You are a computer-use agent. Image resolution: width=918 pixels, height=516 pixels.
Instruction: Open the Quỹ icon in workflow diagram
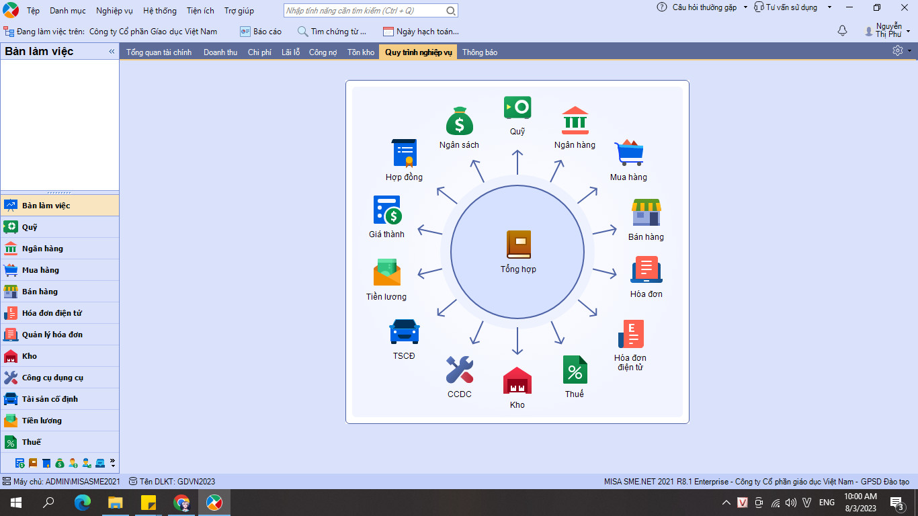tap(517, 107)
